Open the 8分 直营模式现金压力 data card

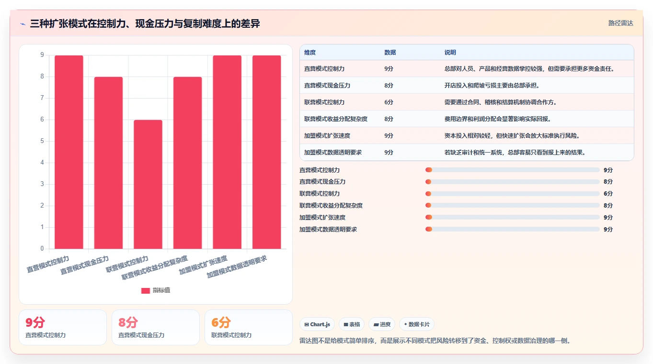156,327
